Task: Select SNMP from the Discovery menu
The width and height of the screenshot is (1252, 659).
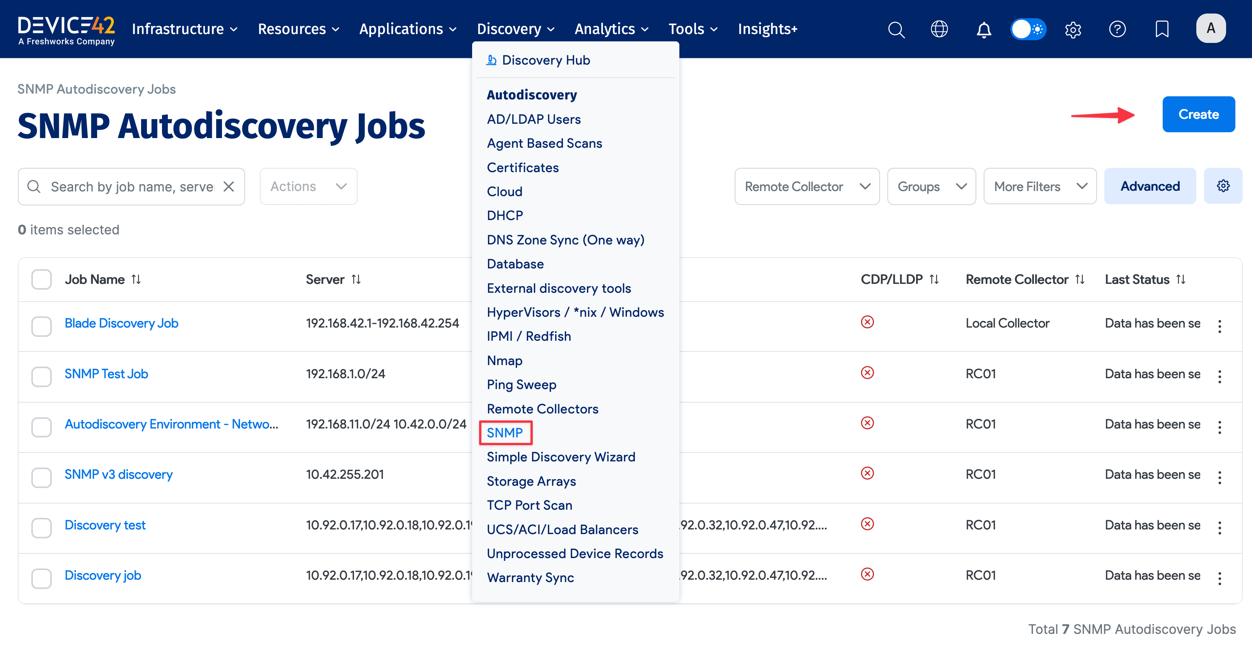Action: [505, 432]
